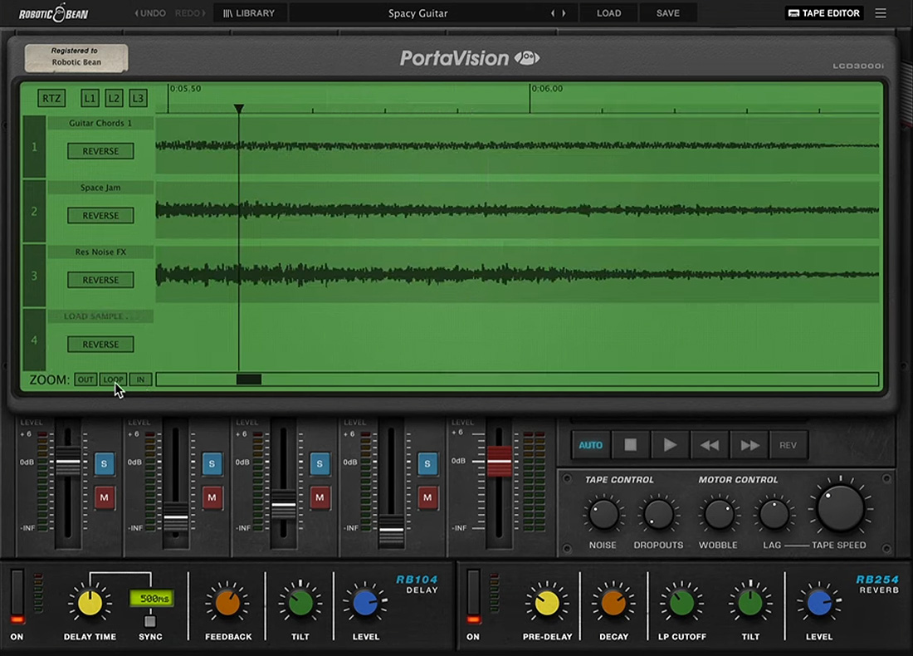913x656 pixels.
Task: Open sample name Guitar Chords 1
Action: pyautogui.click(x=100, y=123)
